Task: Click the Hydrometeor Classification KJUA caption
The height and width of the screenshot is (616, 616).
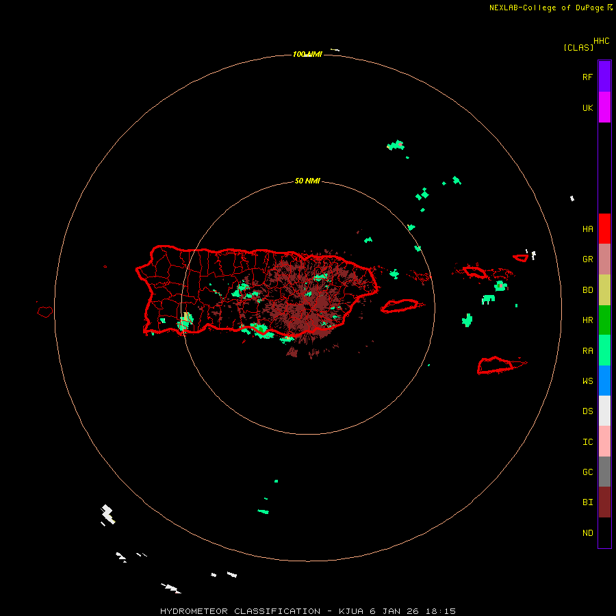Action: (307, 611)
